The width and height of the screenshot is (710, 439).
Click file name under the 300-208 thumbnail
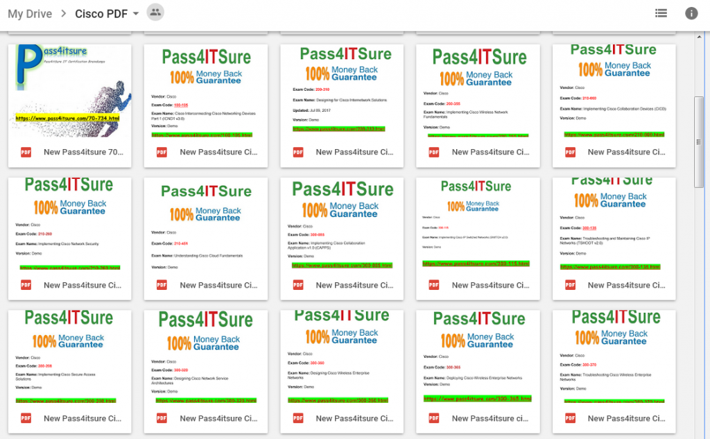pos(83,418)
